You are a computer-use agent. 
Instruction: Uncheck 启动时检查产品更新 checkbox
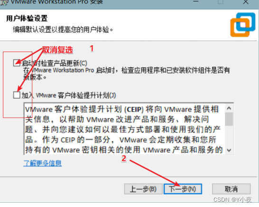coord(17,63)
